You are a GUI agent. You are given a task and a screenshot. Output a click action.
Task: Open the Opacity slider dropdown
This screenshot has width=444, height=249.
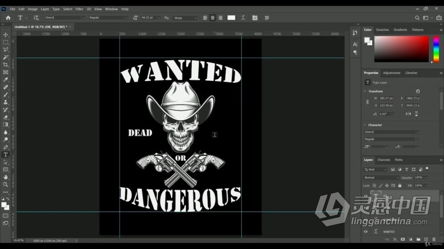426,178
